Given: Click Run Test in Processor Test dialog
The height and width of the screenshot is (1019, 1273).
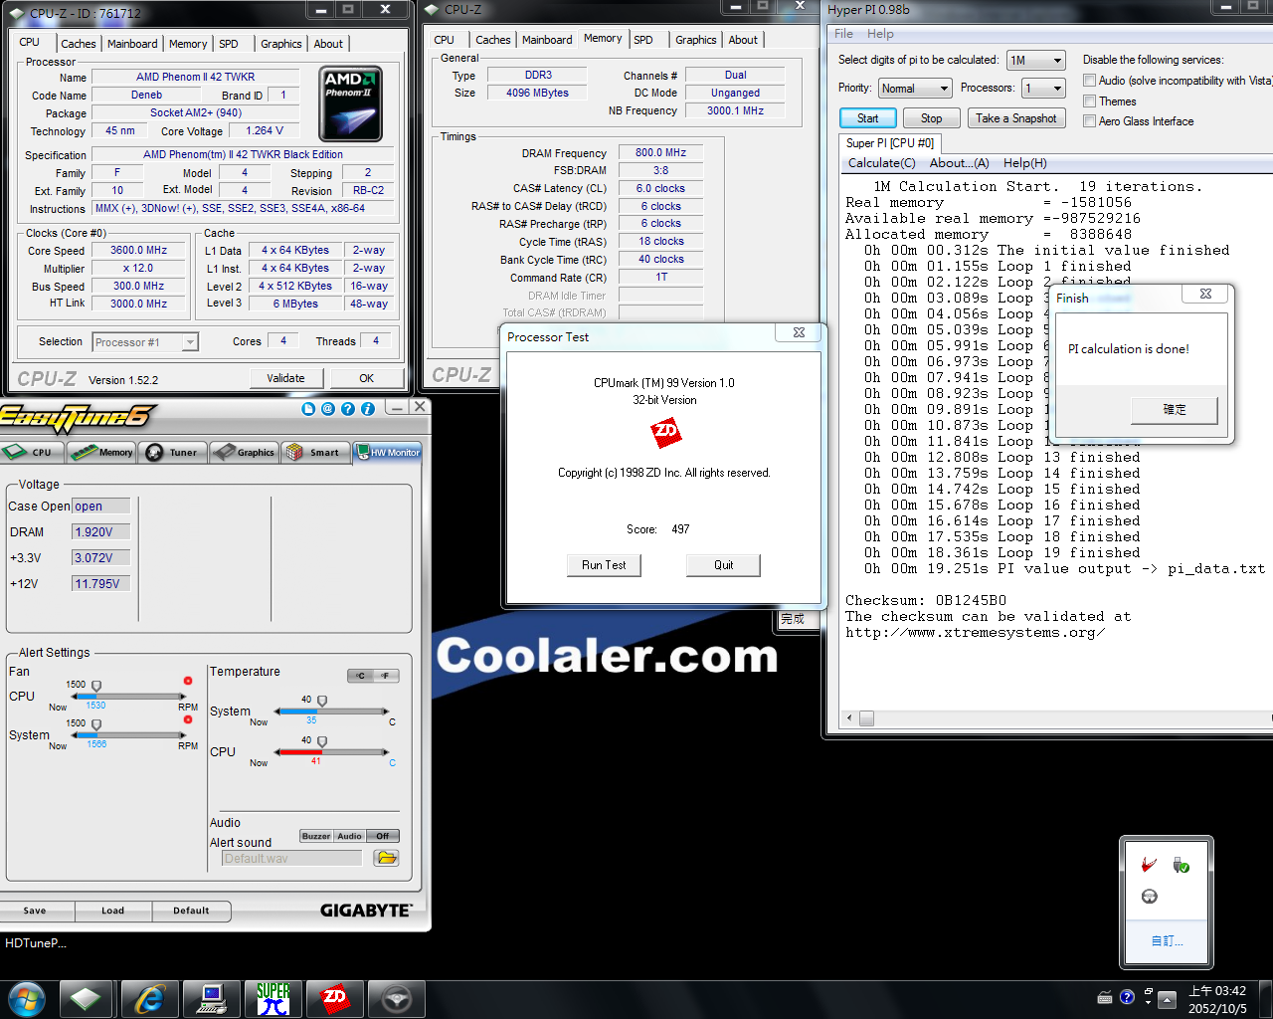Looking at the screenshot, I should click(604, 564).
